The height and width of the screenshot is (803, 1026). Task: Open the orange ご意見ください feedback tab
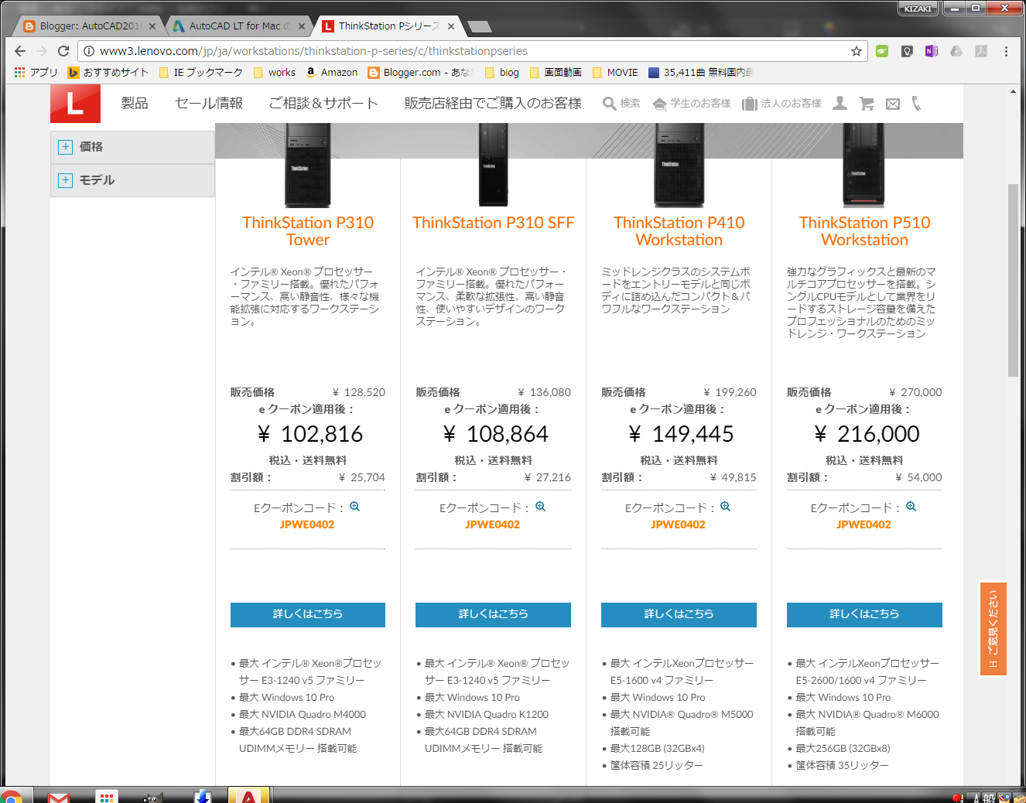click(x=993, y=628)
